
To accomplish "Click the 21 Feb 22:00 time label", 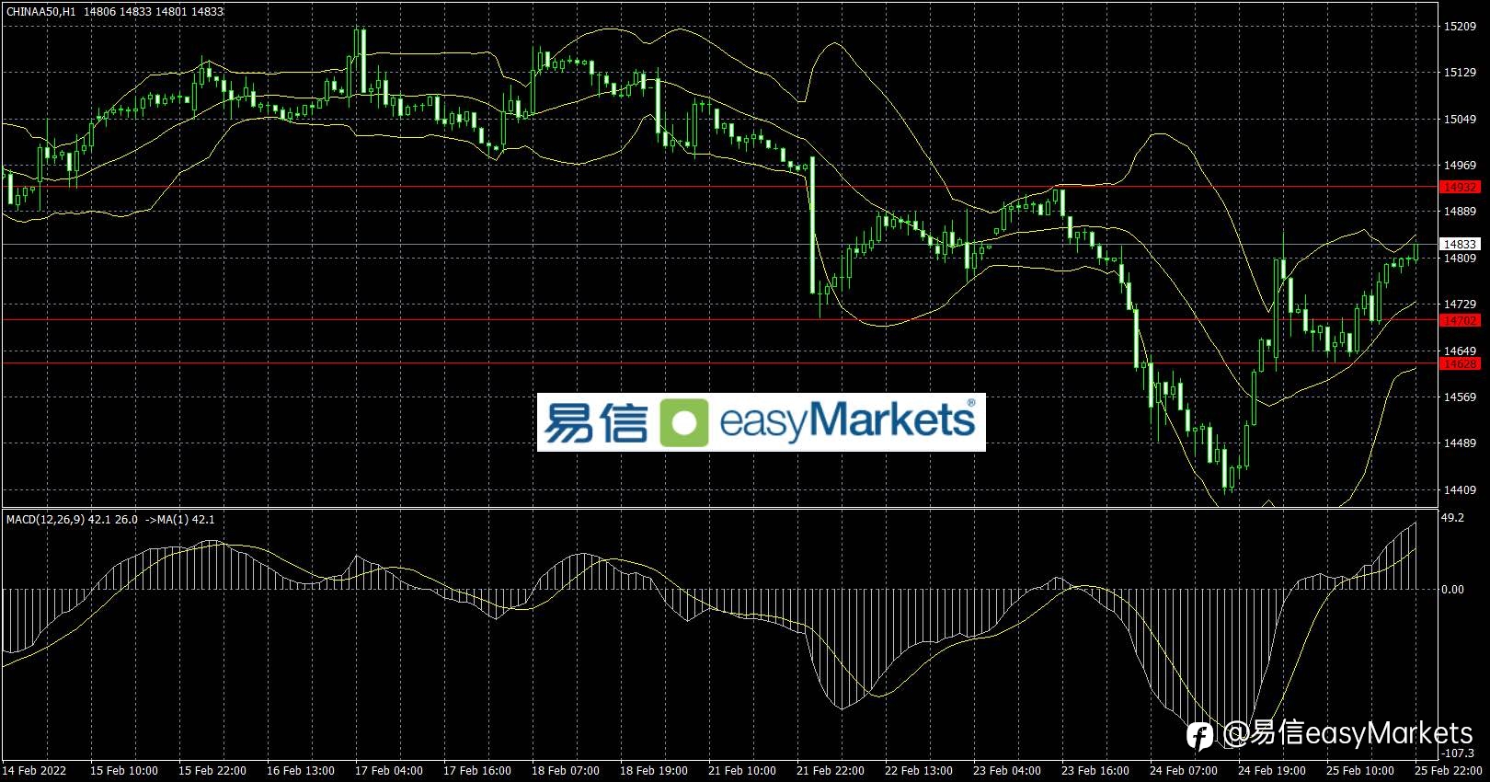I will [x=831, y=771].
